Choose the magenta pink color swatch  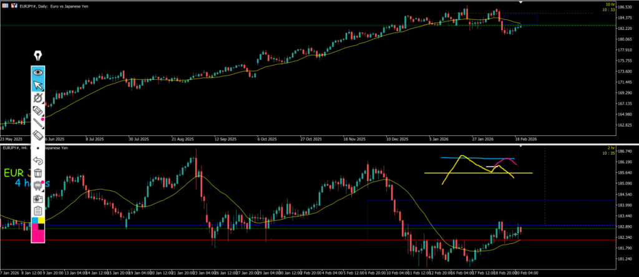coord(37,236)
